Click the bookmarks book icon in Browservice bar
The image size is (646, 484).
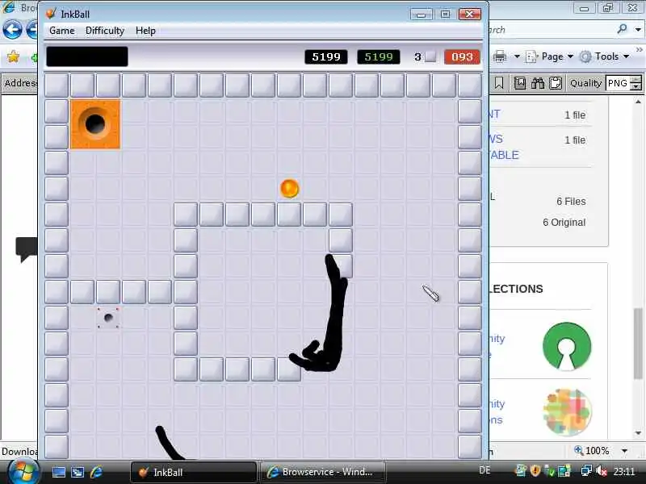click(x=520, y=83)
